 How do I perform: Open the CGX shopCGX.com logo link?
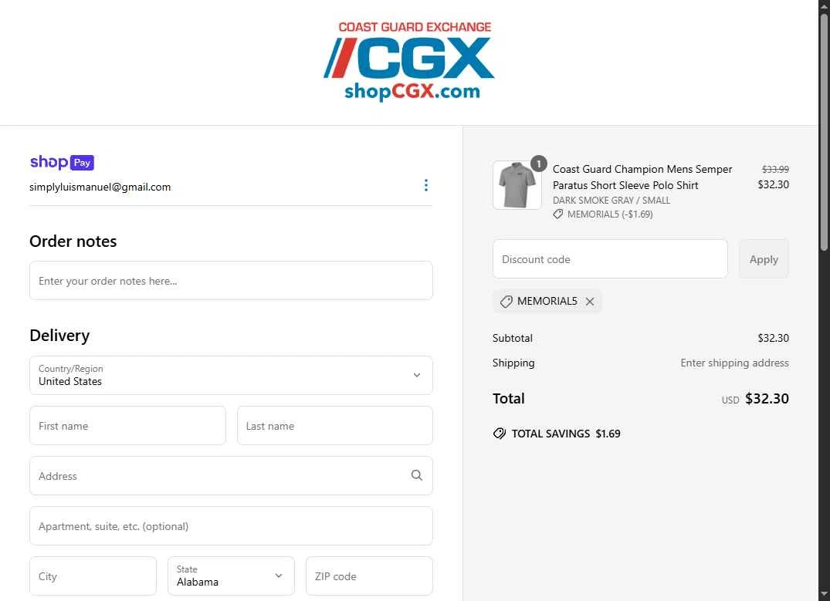[x=409, y=62]
